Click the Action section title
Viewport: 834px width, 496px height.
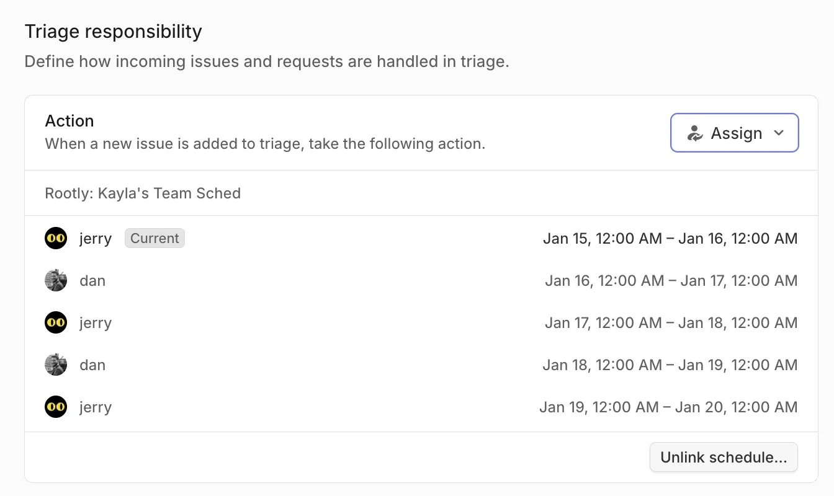click(69, 121)
